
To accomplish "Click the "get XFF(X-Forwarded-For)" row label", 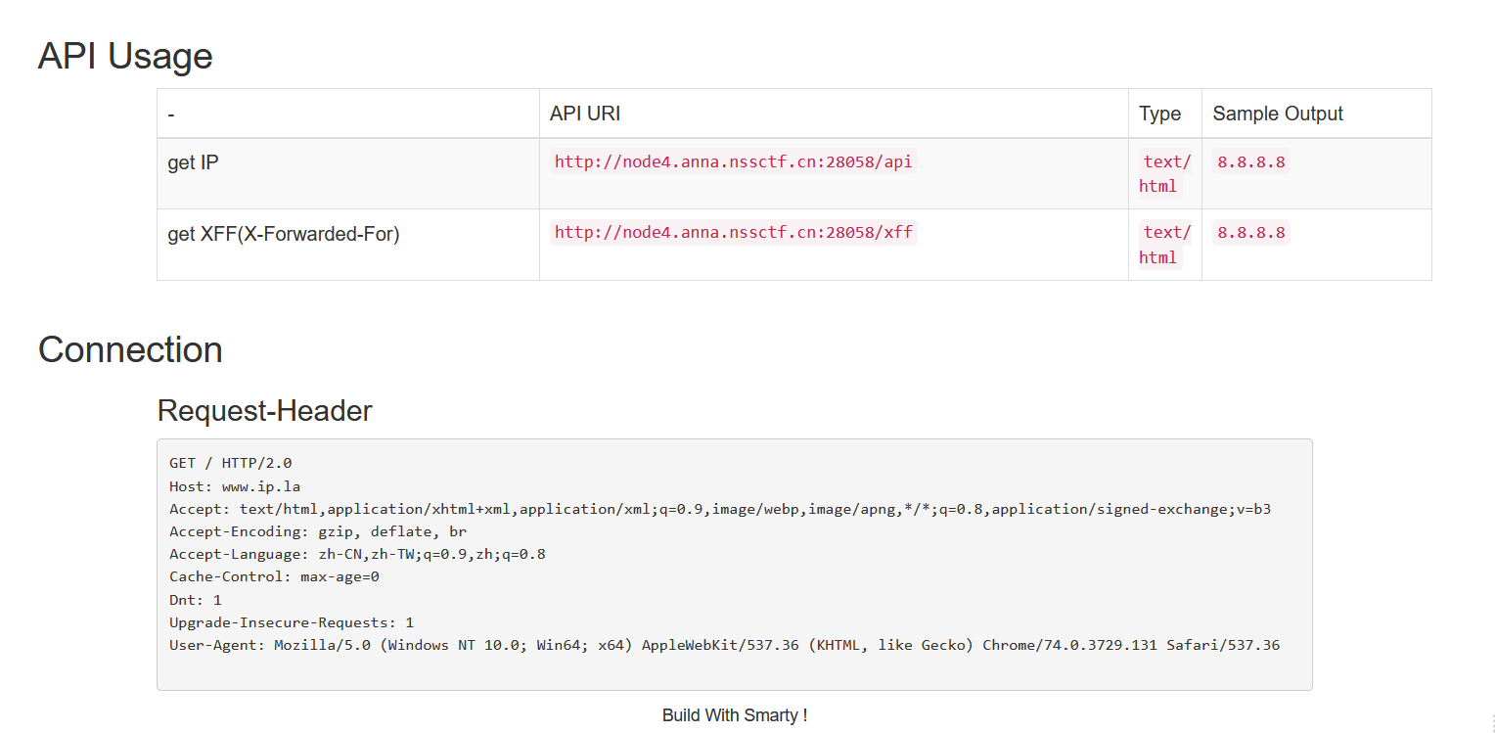I will (284, 234).
